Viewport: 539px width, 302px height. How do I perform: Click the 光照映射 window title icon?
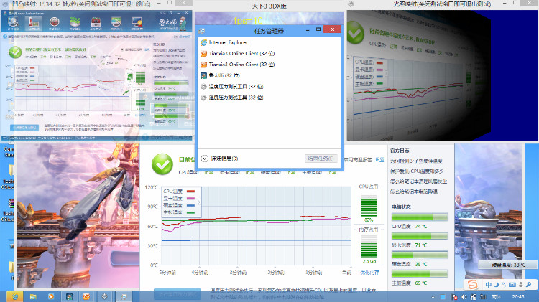click(x=351, y=4)
